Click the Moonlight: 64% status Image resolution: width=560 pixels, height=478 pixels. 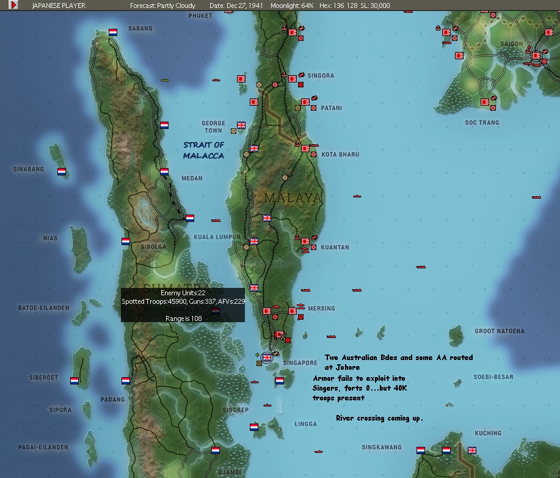tap(292, 6)
